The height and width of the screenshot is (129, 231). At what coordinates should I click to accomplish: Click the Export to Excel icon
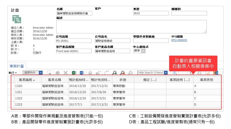[74, 73]
